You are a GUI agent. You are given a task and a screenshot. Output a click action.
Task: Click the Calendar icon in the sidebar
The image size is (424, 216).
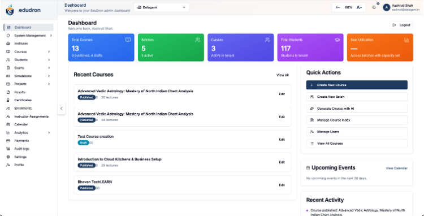[8, 124]
